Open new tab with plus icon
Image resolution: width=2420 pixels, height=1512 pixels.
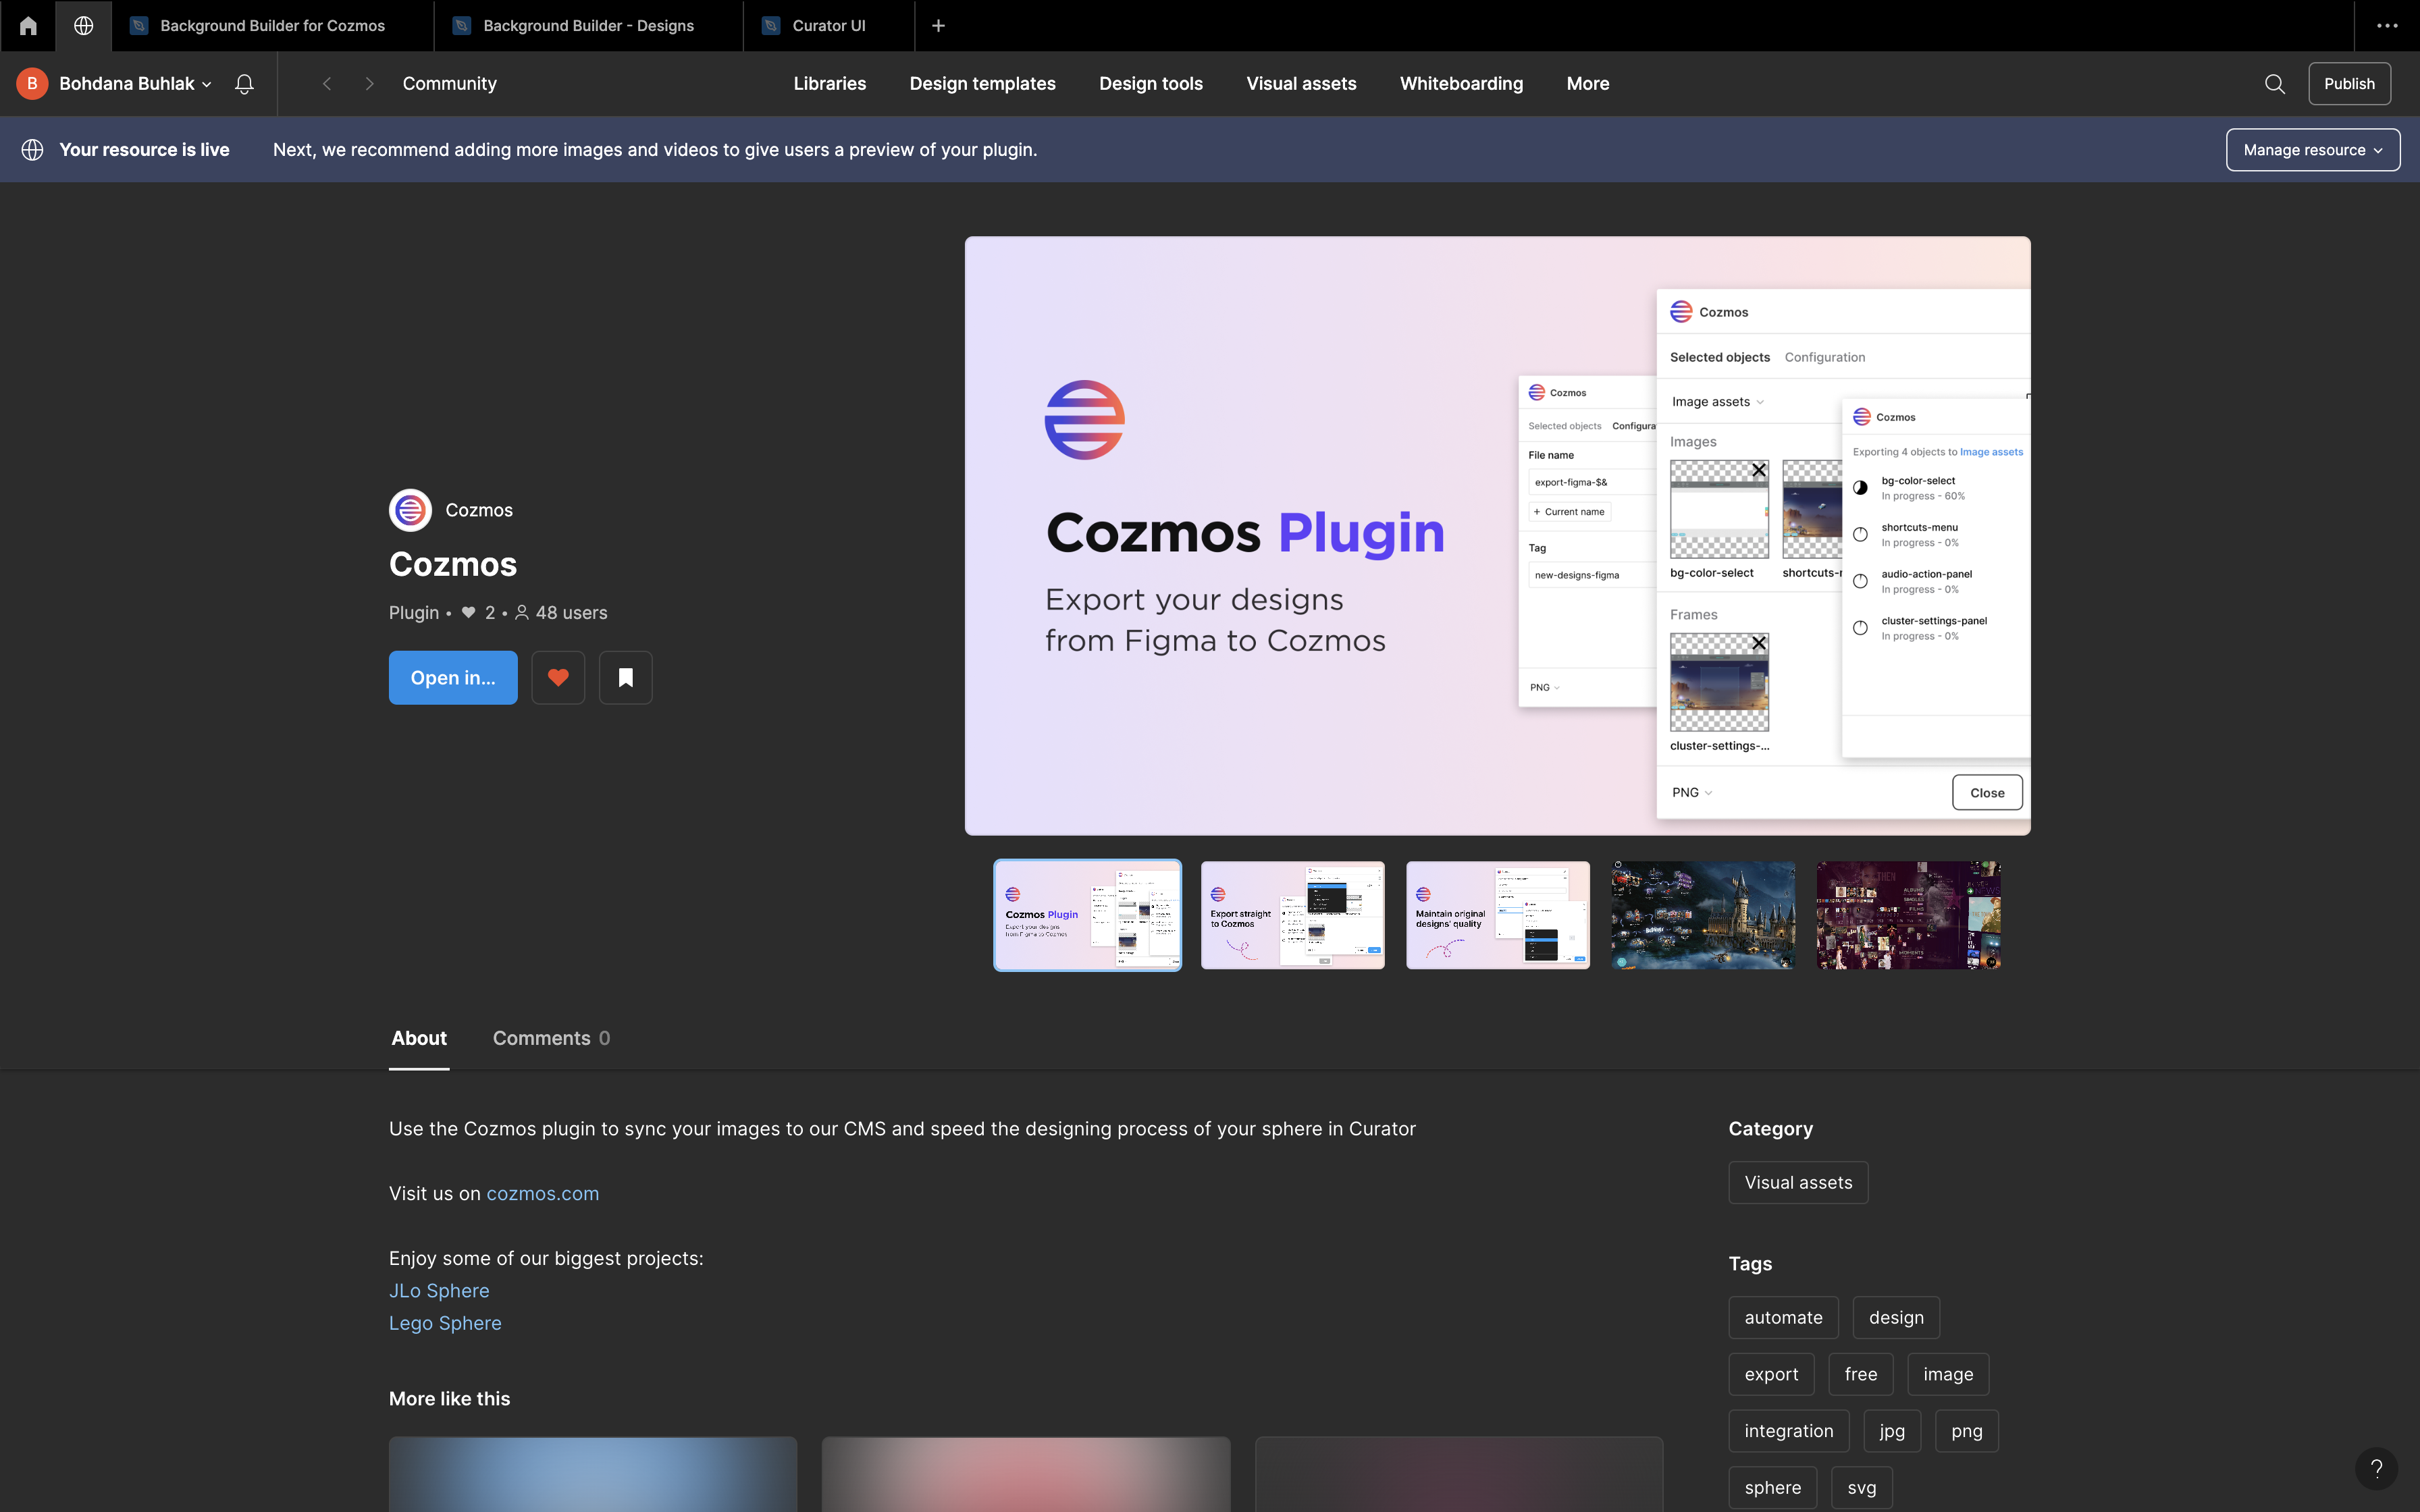point(938,26)
